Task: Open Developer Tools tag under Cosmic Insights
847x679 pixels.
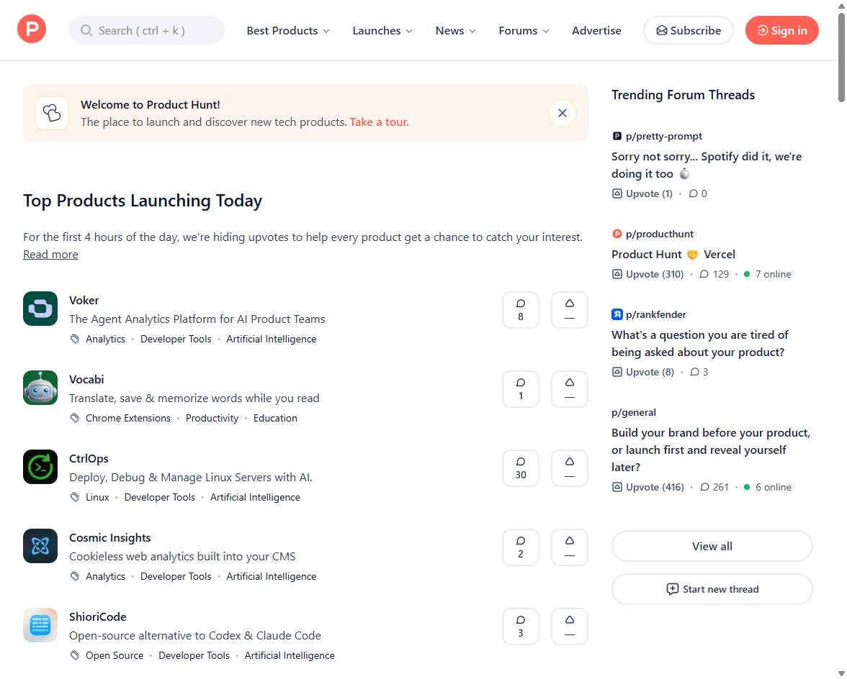Action: pos(176,576)
